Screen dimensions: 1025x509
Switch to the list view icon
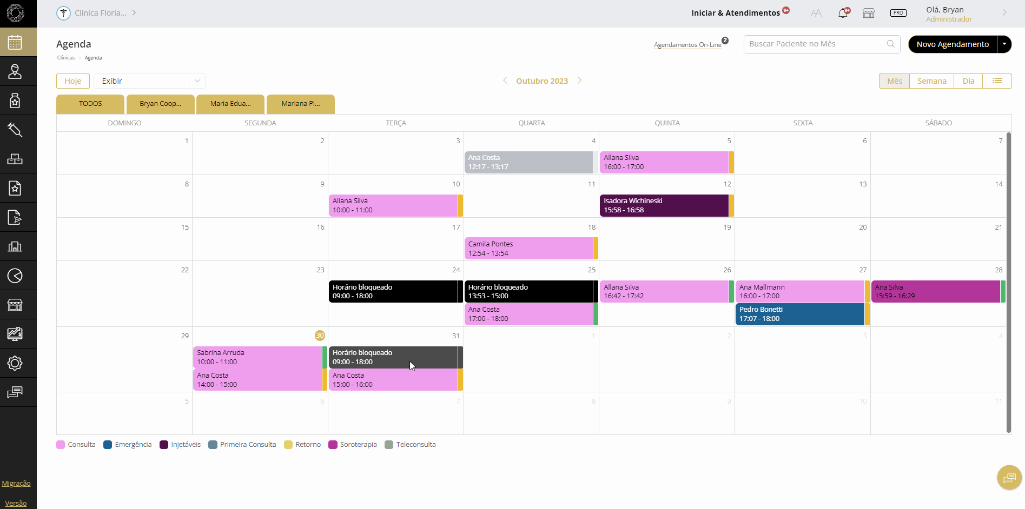coord(997,81)
